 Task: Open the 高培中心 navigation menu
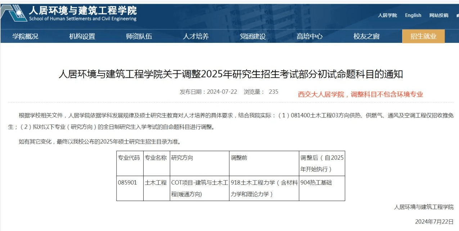(x=310, y=36)
